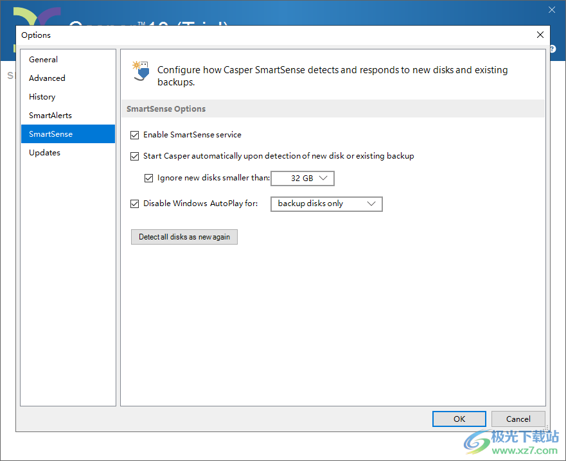Click the help question mark icon

[553, 49]
